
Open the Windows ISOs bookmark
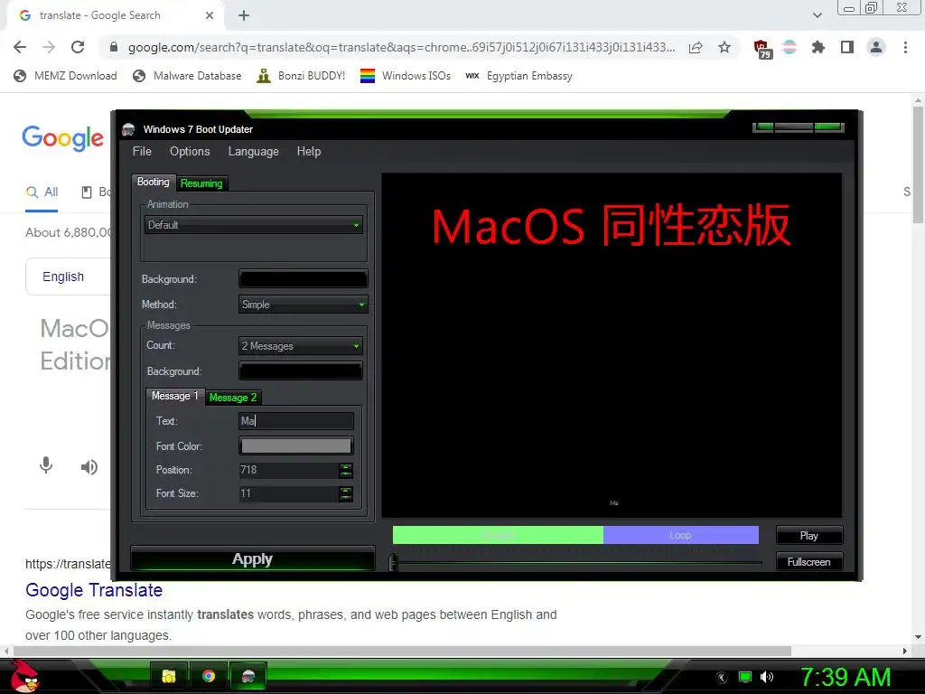coord(406,76)
